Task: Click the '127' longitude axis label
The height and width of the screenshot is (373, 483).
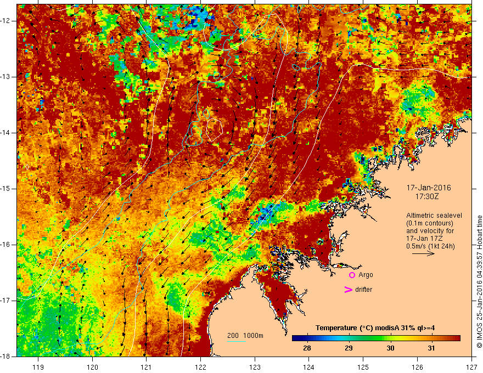Action: [x=471, y=367]
